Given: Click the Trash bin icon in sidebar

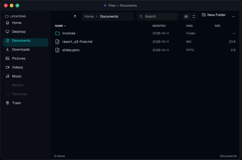Looking at the screenshot, I should click(7, 103).
